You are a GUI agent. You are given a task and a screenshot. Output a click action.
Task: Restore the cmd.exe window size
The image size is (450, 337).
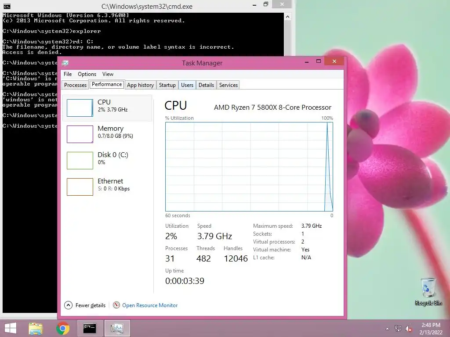click(266, 4)
